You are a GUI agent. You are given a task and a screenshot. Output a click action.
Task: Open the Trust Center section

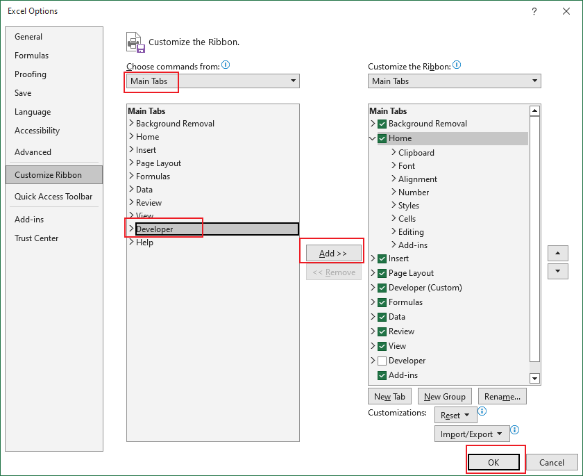tap(36, 238)
